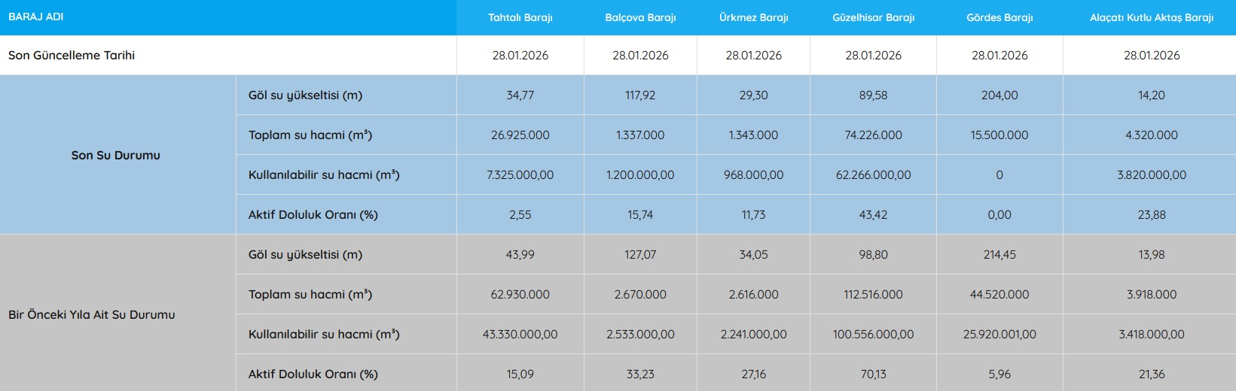Select the Gördes Barajı column header
The image size is (1236, 391).
[999, 17]
